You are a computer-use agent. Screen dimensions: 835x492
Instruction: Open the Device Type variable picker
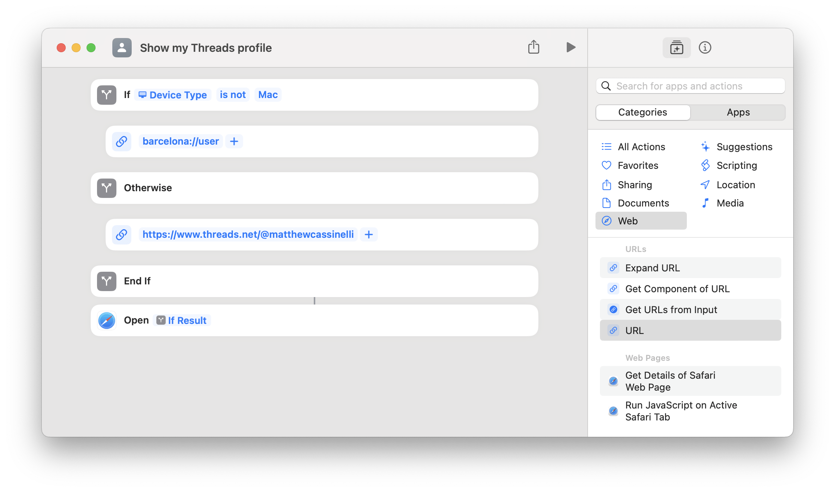pyautogui.click(x=173, y=95)
